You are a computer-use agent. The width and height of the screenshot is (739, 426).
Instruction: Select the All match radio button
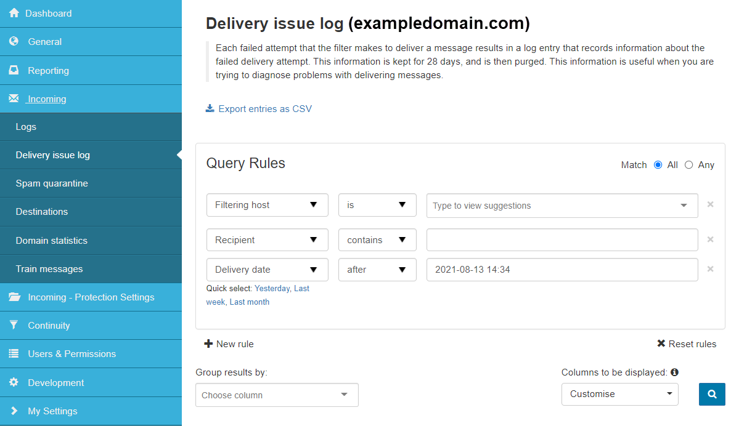658,164
